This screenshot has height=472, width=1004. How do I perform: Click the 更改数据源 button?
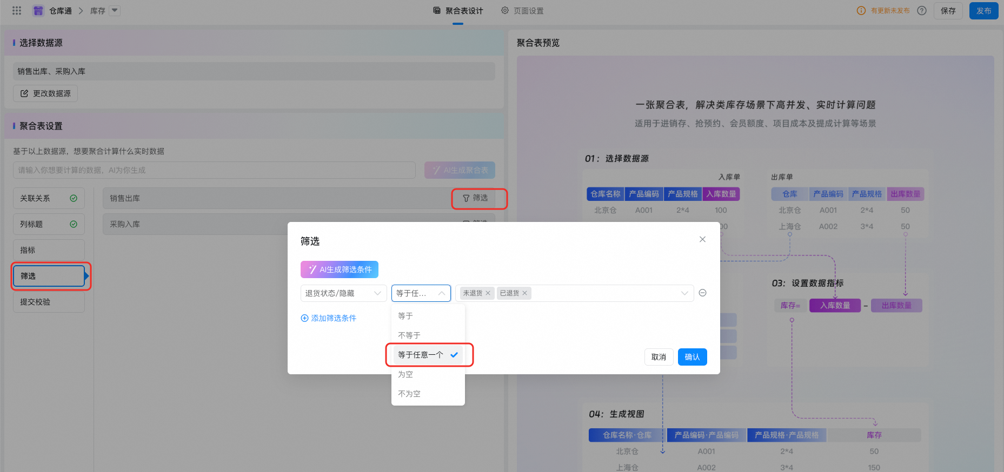tap(45, 93)
